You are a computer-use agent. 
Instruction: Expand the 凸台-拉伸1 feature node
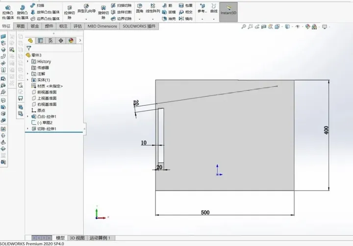click(28, 117)
